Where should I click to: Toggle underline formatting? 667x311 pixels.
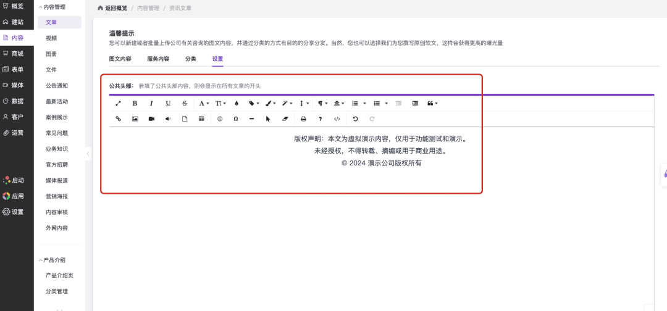168,104
